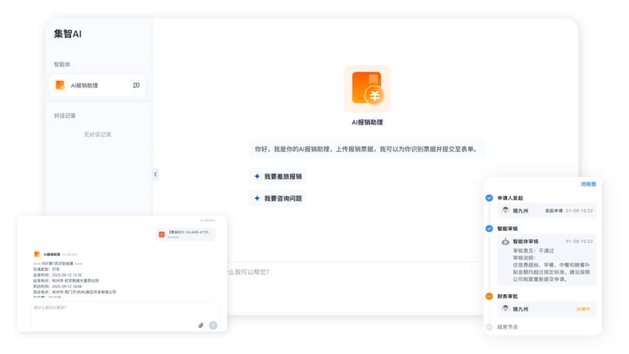Select the 我要差旅报销 suggestion

[278, 176]
